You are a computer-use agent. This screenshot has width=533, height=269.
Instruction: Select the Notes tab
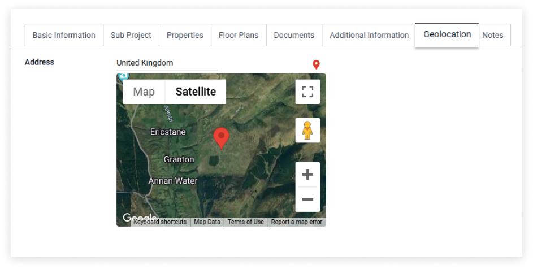point(492,35)
